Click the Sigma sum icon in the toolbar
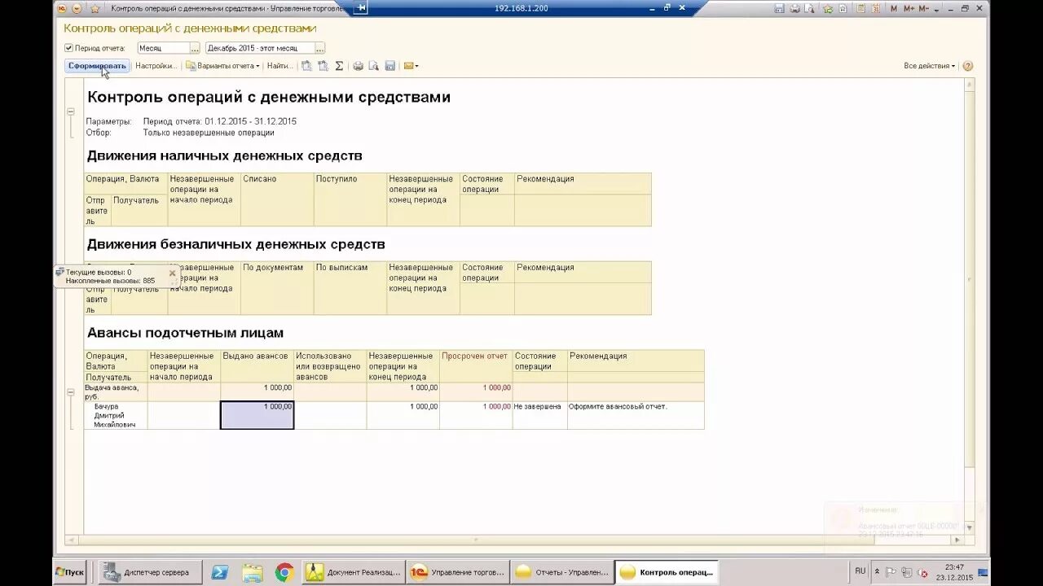This screenshot has width=1043, height=586. coord(339,66)
